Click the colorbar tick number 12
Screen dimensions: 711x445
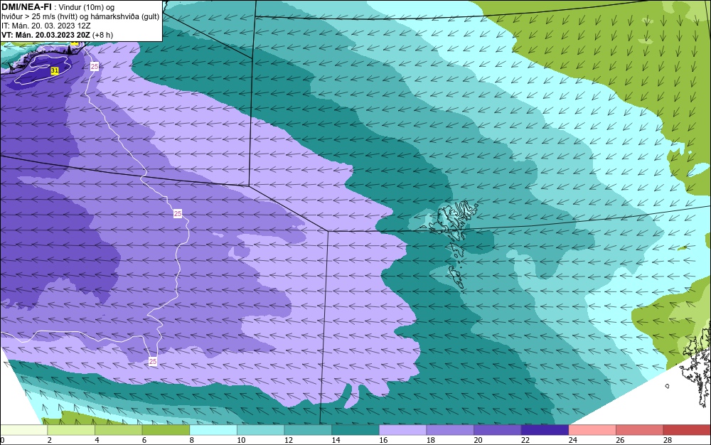[289, 440]
